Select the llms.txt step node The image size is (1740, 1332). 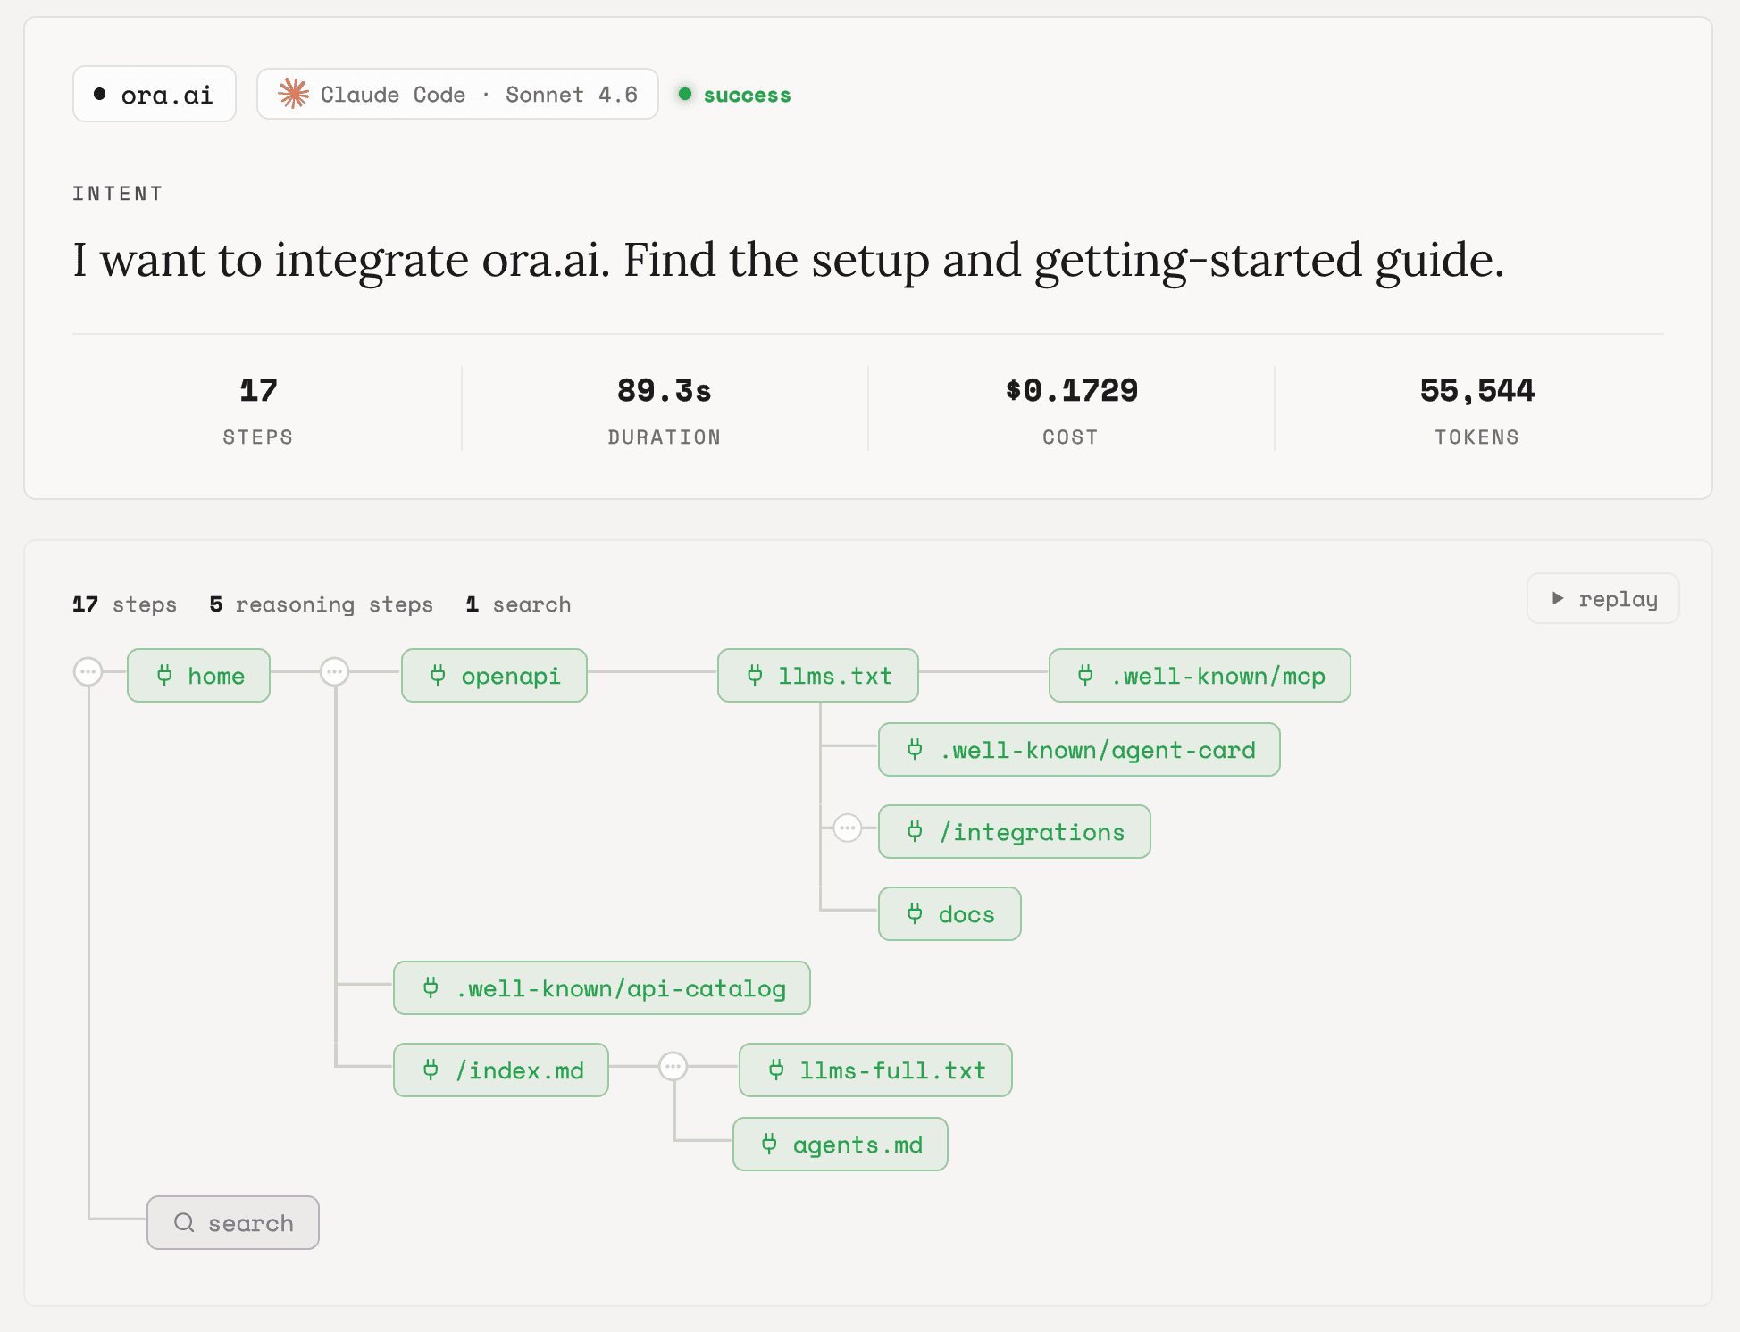click(818, 675)
